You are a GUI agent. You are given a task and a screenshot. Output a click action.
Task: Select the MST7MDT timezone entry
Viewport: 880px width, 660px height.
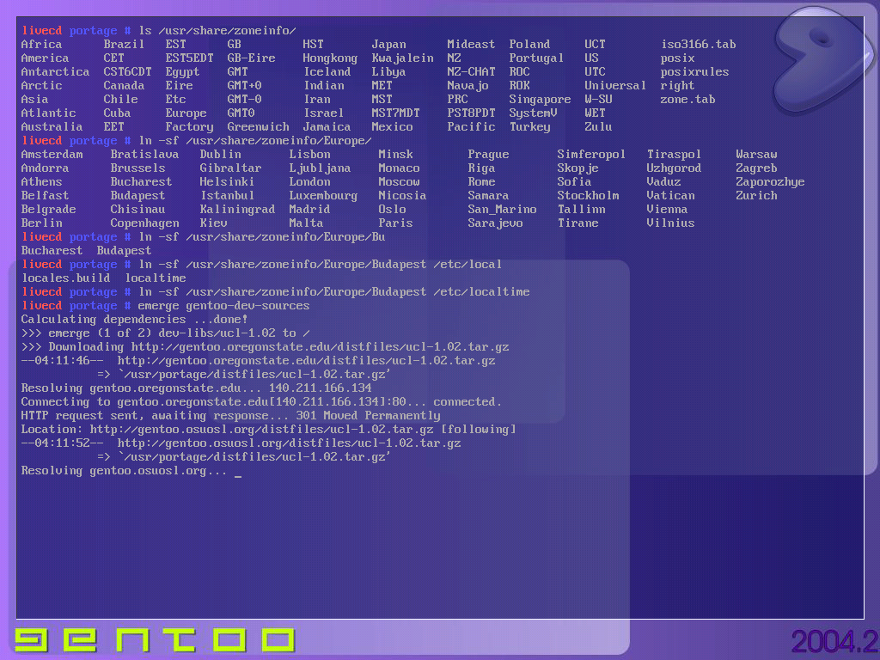click(x=395, y=113)
